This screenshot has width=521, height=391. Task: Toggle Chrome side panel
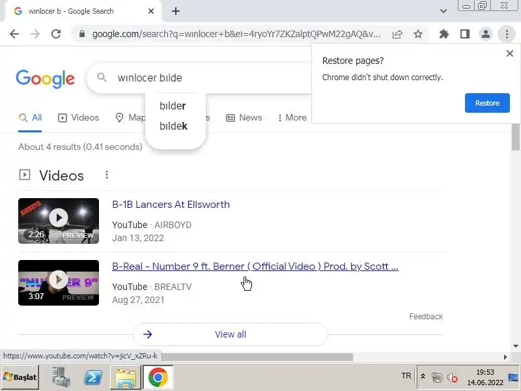[x=465, y=34]
